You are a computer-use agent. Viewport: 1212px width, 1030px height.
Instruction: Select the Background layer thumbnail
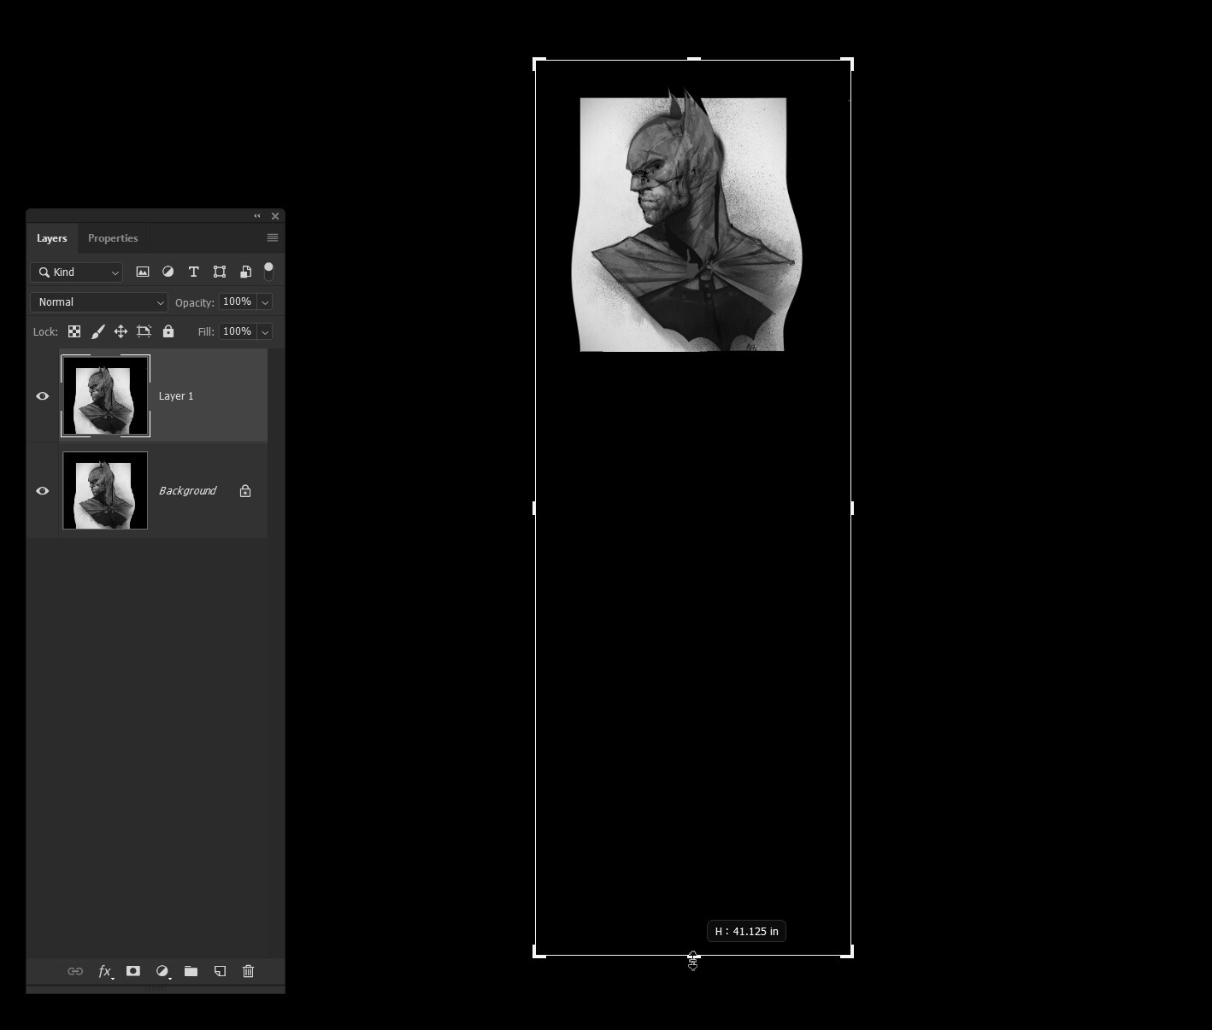coord(105,491)
